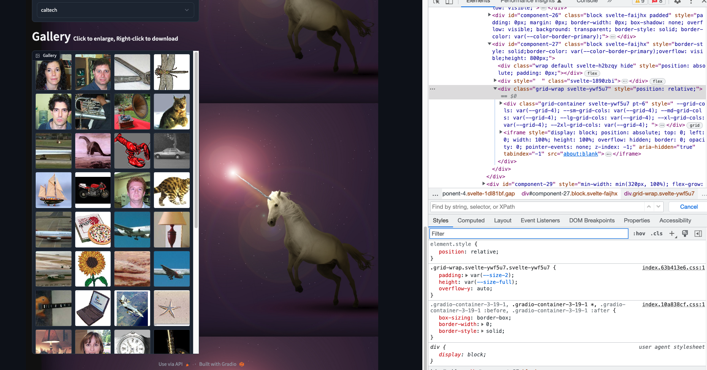
Task: Expand the component-26 div node
Action: (490, 15)
